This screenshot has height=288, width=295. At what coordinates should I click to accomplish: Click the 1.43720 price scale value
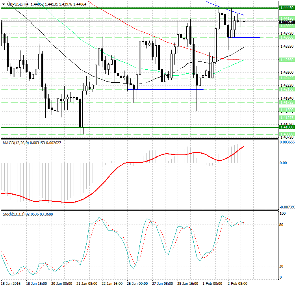pos(287,33)
